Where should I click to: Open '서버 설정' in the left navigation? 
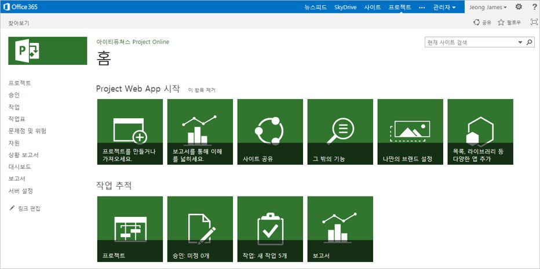20,191
